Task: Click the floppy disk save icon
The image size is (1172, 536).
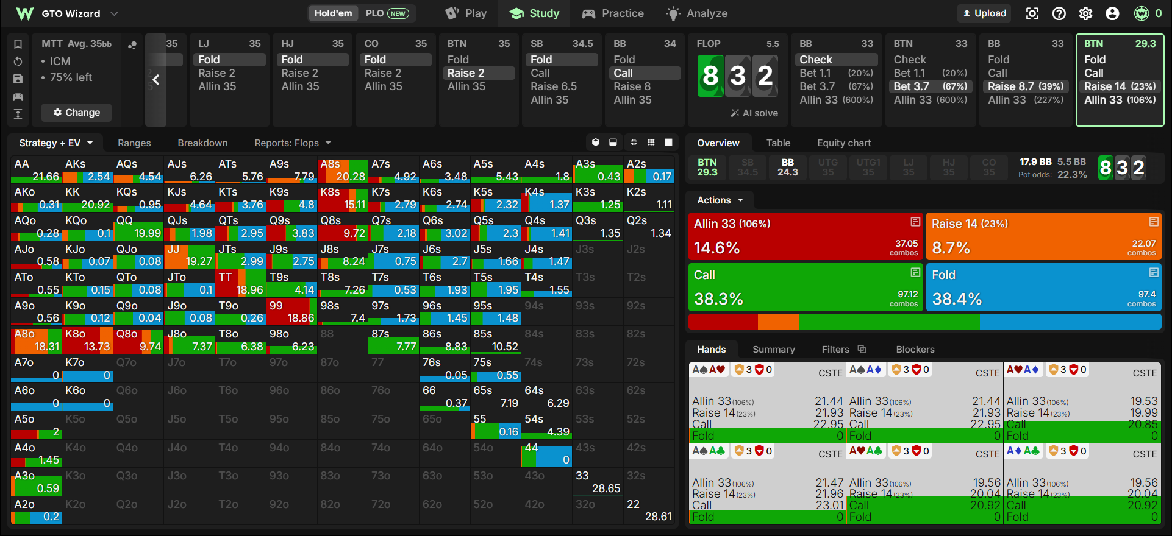Action: 18,79
